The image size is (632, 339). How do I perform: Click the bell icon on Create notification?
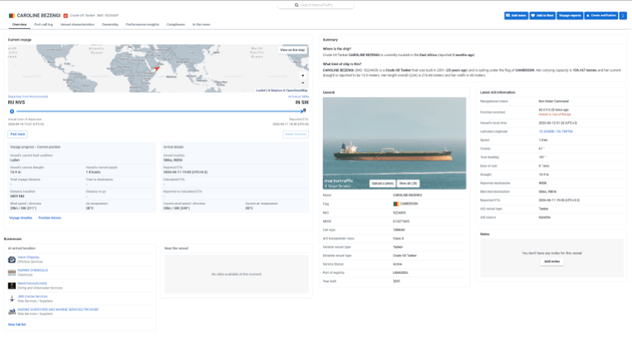pyautogui.click(x=588, y=16)
